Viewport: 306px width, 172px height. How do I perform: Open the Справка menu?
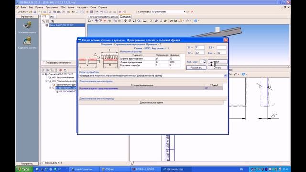tap(103, 7)
